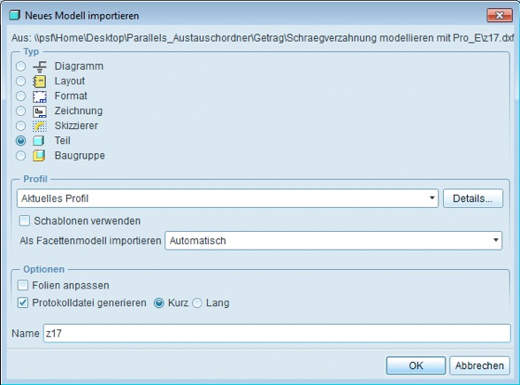This screenshot has width=520, height=385.
Task: Open the Aktuelles Profil dropdown
Action: (x=227, y=198)
